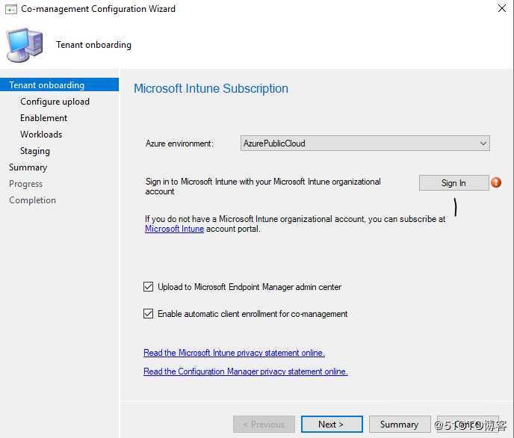Click the disabled Previous button
The width and height of the screenshot is (514, 438).
tap(264, 425)
